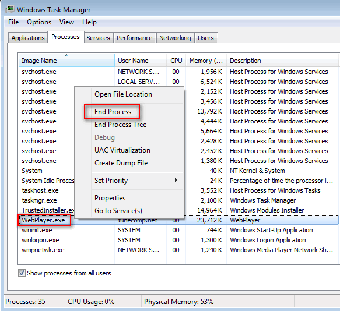The image size is (340, 311).
Task: Choose Go to Service(s) entry
Action: 118,211
